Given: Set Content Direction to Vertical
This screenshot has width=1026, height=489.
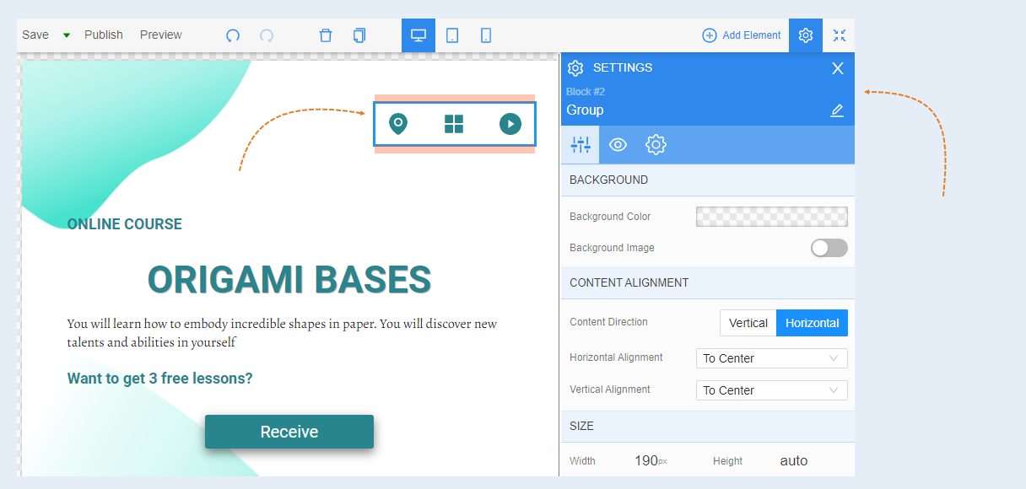Looking at the screenshot, I should [x=748, y=323].
